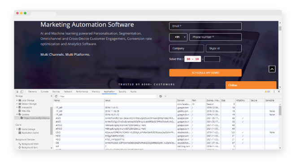Sort cookies by Domain column header
Screen dimensions: 296x166
[184, 100]
